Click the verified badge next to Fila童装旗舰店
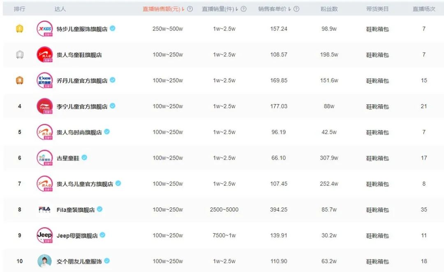This screenshot has width=444, height=272. click(x=99, y=209)
